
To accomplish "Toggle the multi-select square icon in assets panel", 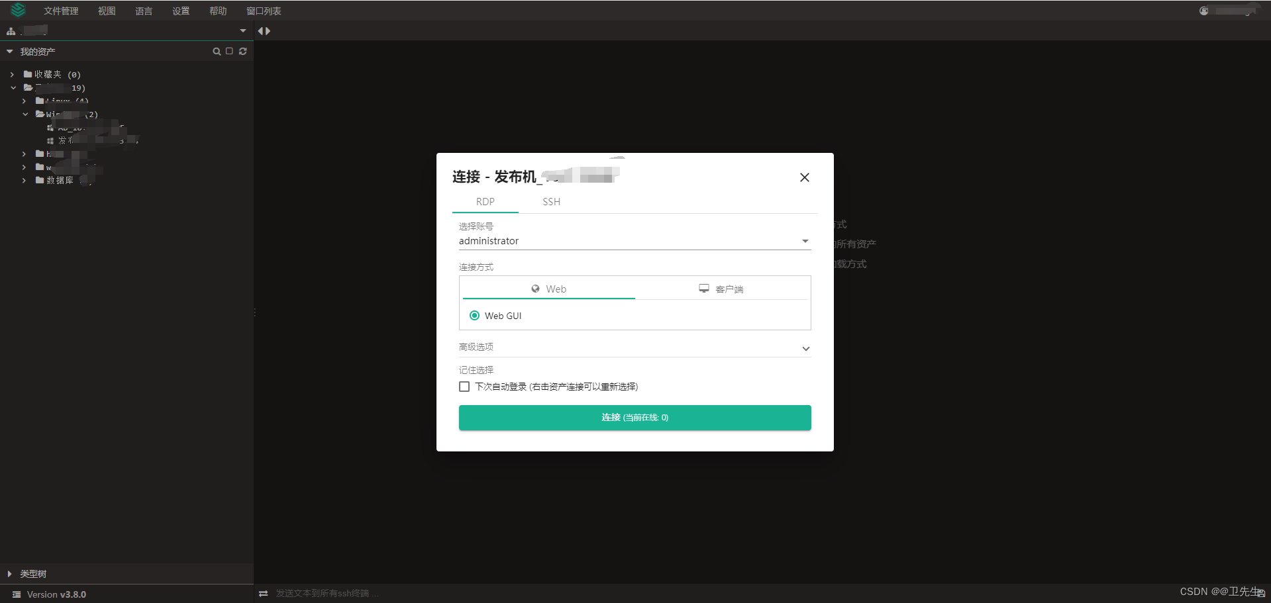I will (229, 51).
